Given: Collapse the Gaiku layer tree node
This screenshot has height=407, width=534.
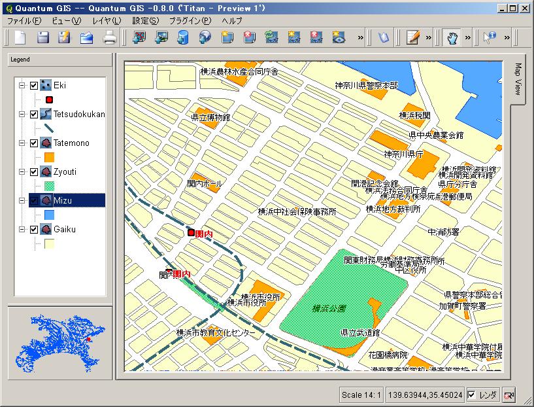Looking at the screenshot, I should tap(22, 229).
